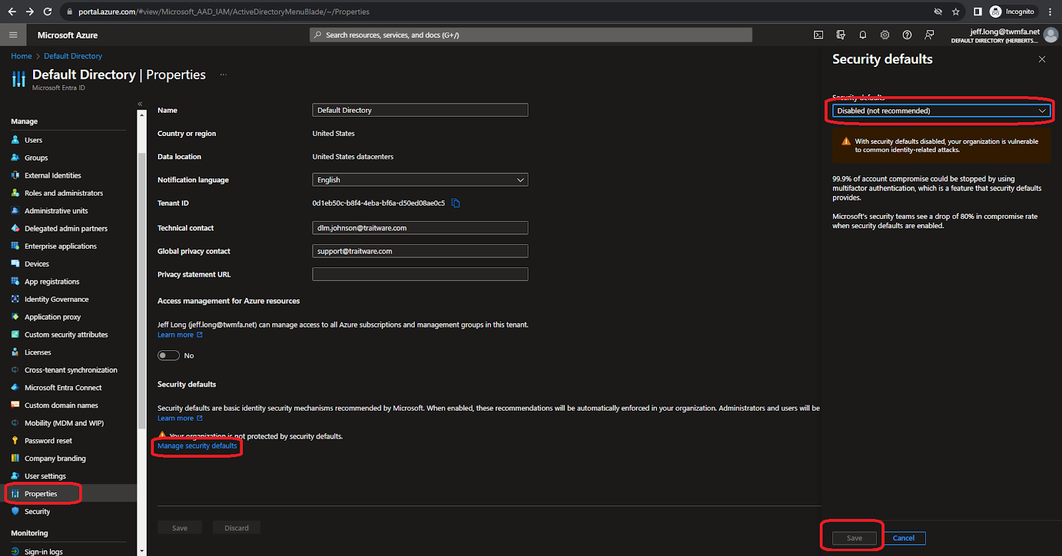Launch Cloud Shell from the top bar
1062x556 pixels.
point(818,35)
